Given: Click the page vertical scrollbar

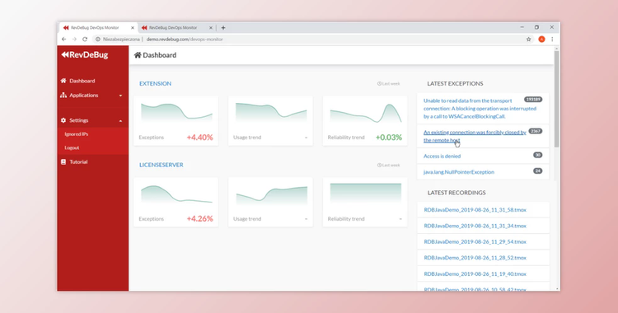Looking at the screenshot, I should tap(556, 99).
